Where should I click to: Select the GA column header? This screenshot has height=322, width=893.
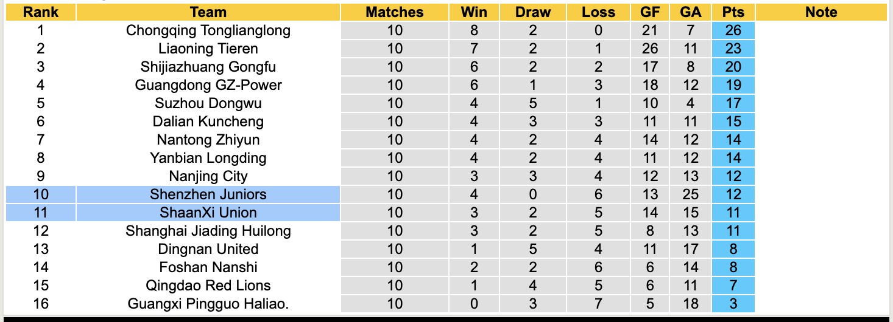(692, 12)
